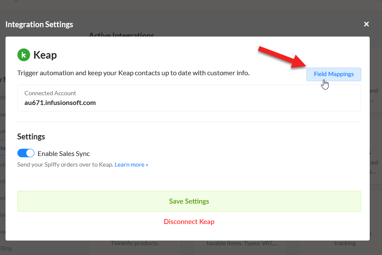Click the Trigger automation description text
The width and height of the screenshot is (382, 255).
[x=133, y=73]
